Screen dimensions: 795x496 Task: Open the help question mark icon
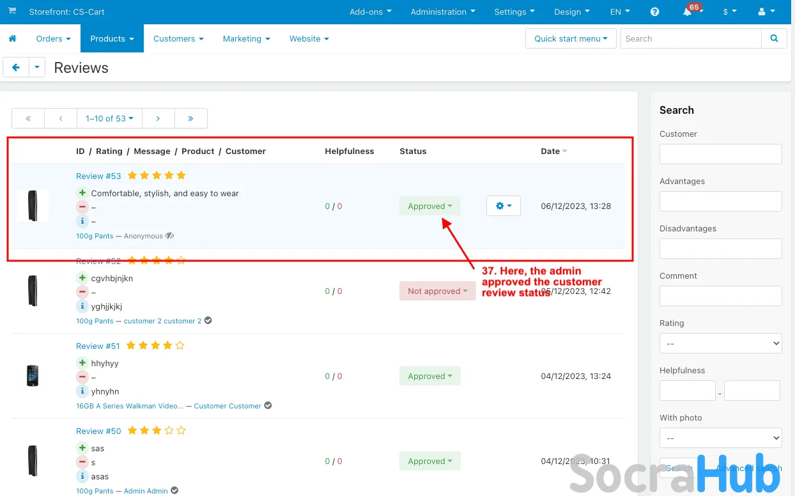point(654,12)
